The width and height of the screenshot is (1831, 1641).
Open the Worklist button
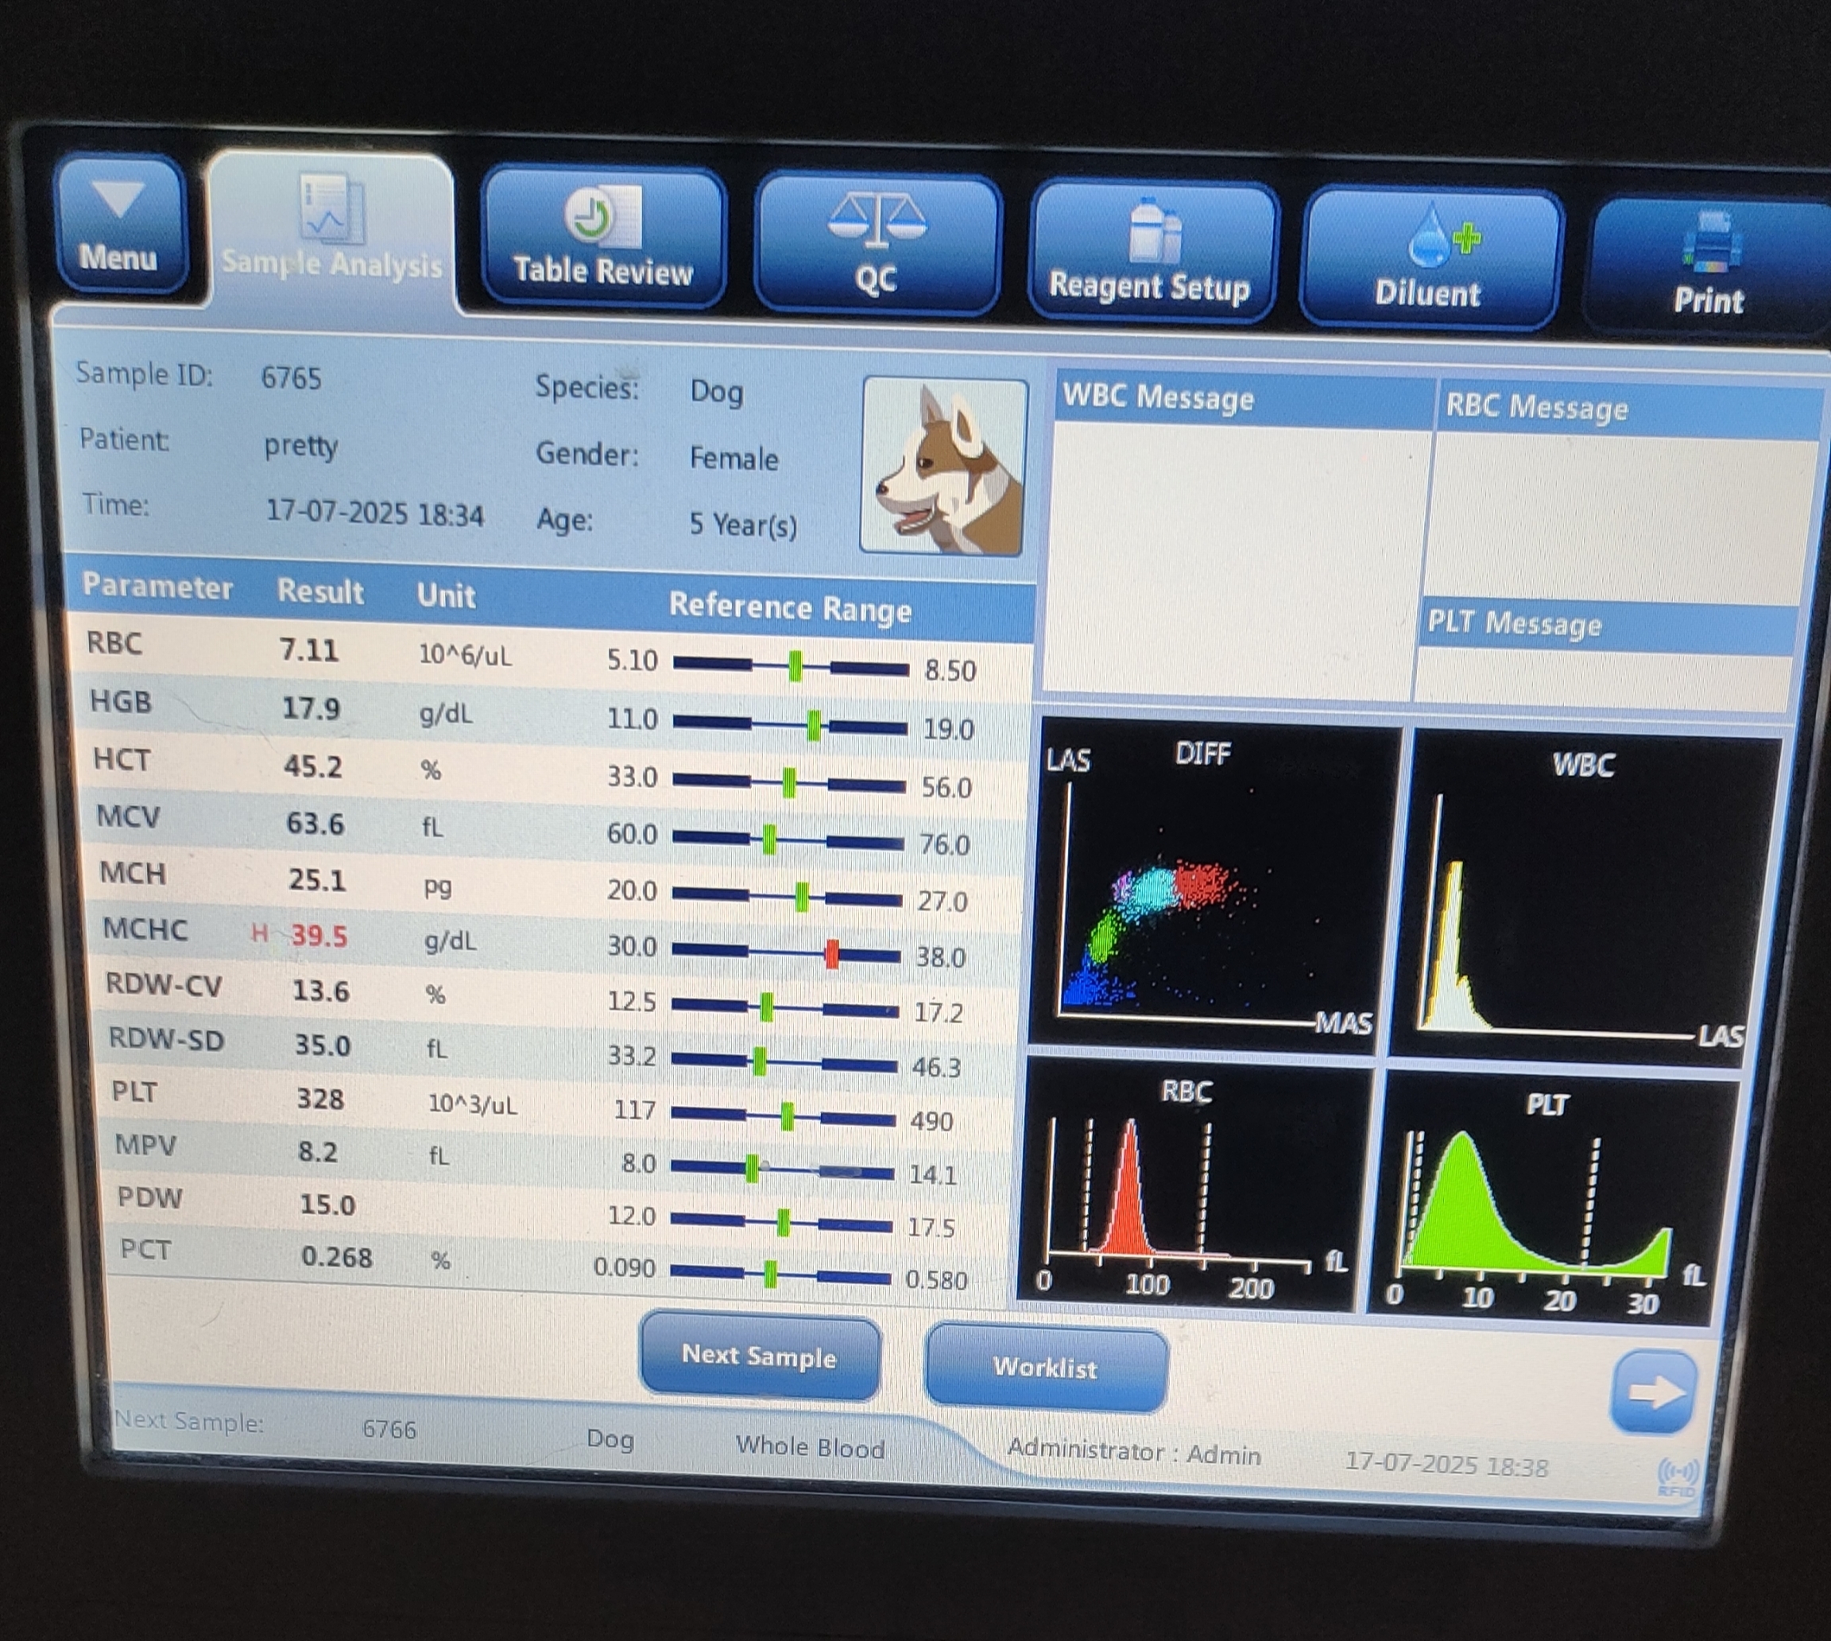(1045, 1367)
